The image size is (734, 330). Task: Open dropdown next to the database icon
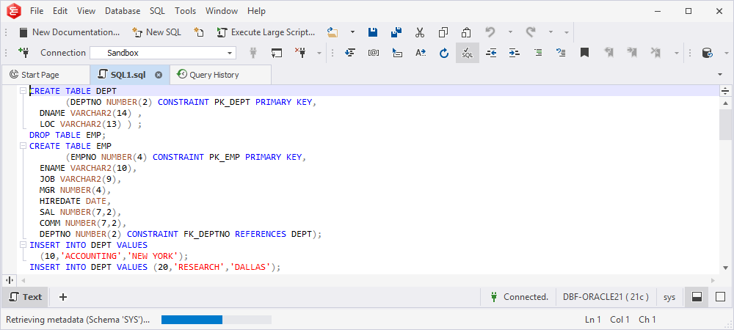click(727, 53)
